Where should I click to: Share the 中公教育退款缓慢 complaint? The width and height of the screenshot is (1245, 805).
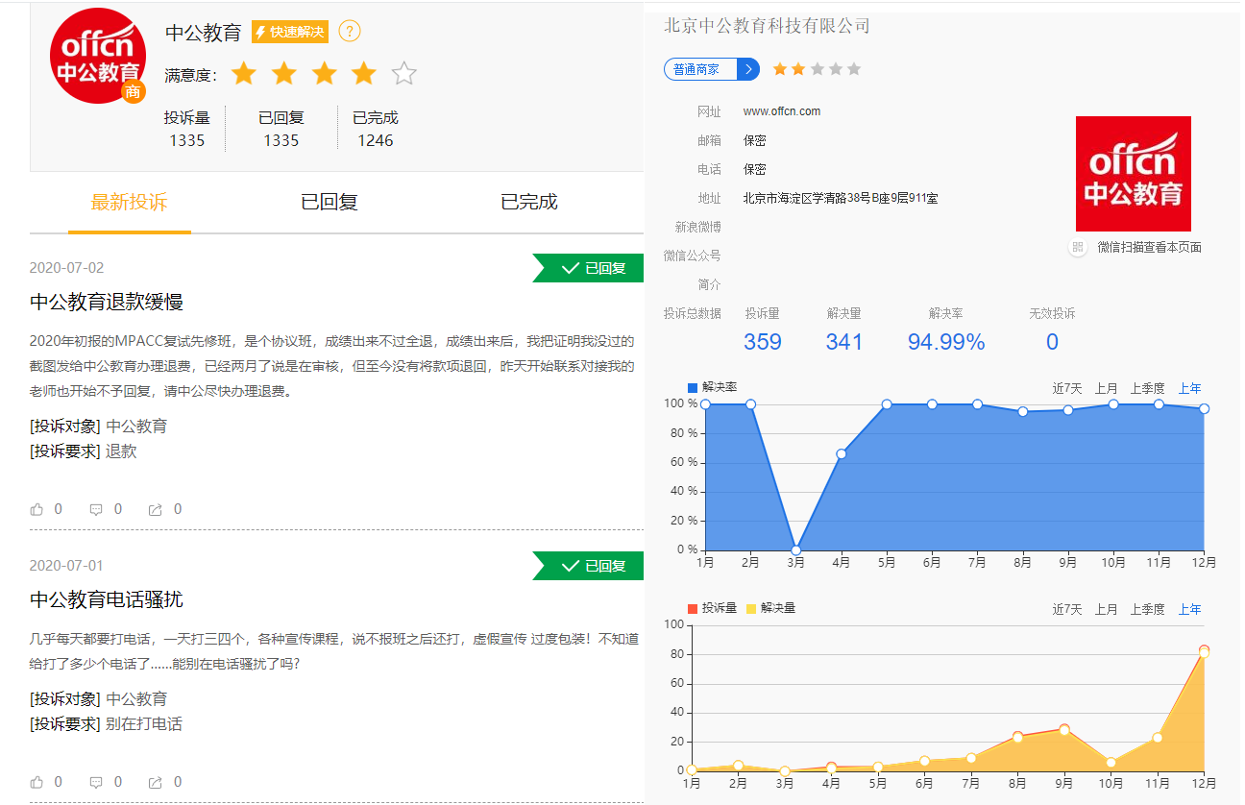(x=155, y=509)
